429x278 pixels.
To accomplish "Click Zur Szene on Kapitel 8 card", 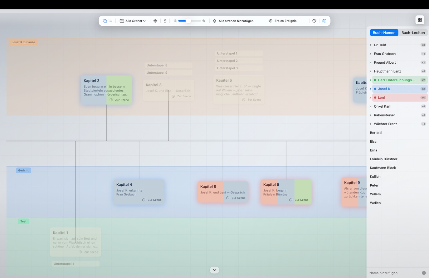I will pos(236,198).
